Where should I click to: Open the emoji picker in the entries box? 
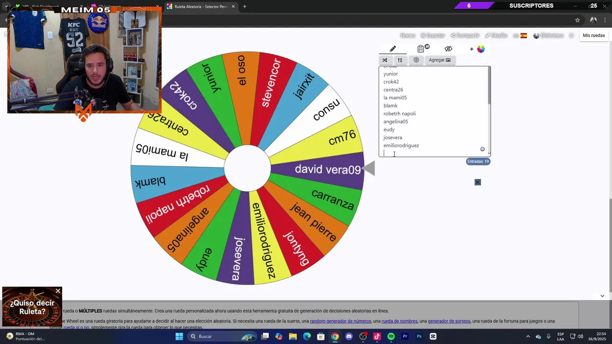click(482, 149)
